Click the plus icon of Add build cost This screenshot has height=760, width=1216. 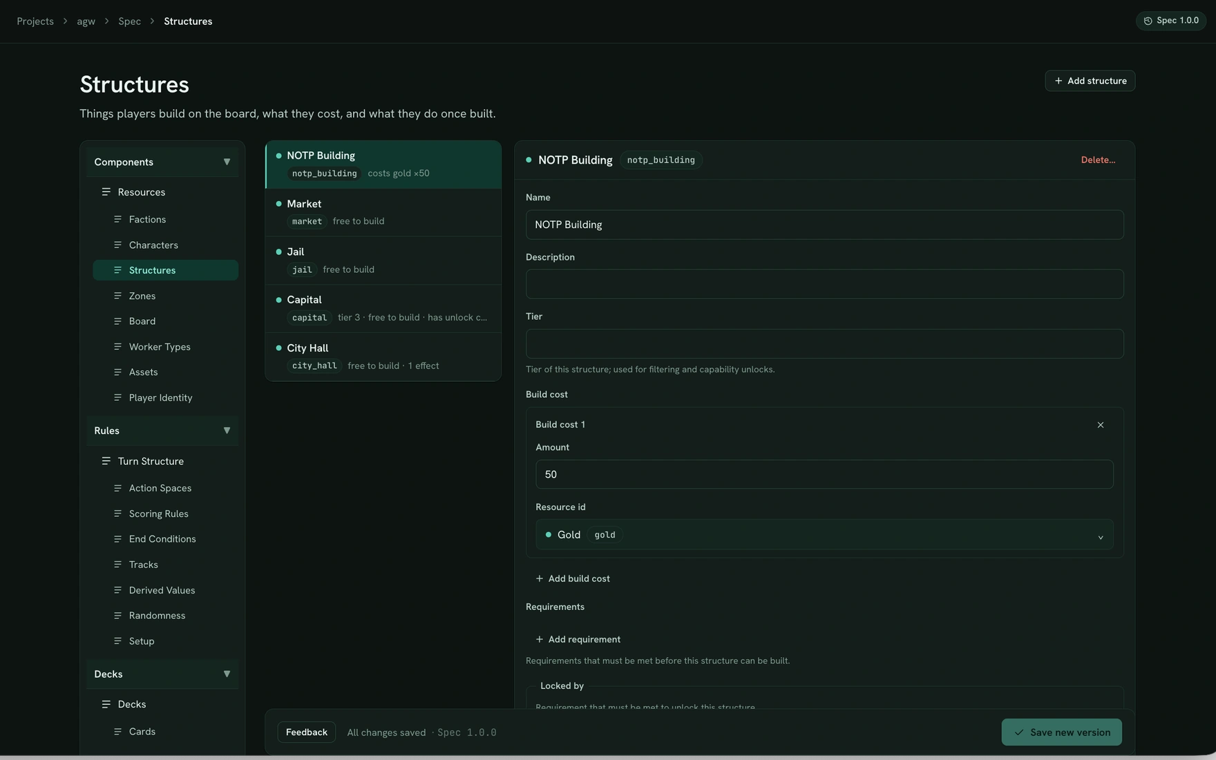540,578
